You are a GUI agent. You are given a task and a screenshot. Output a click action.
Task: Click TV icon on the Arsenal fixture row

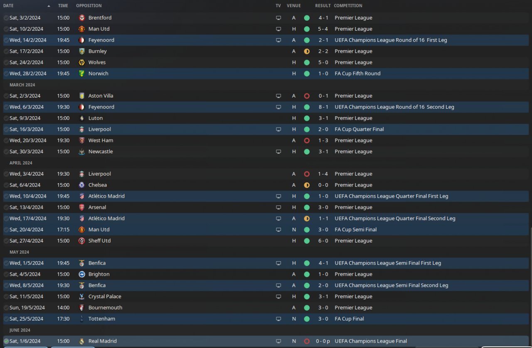(x=278, y=207)
